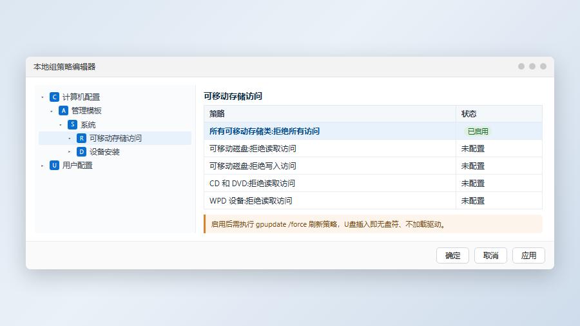The width and height of the screenshot is (580, 326).
Task: Open the 设备安装 tree label
Action: pyautogui.click(x=104, y=152)
